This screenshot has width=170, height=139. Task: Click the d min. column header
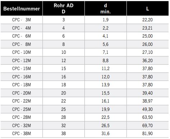point(106,8)
